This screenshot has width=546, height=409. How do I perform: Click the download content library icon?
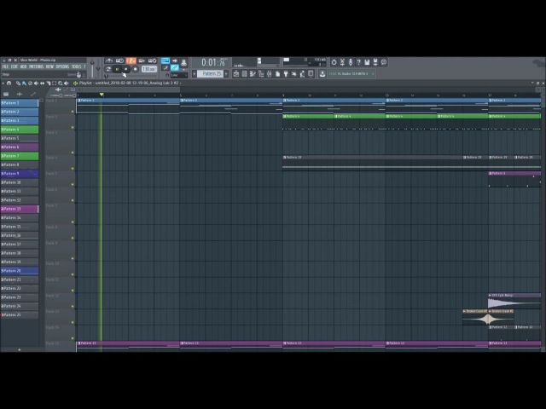tap(322, 74)
